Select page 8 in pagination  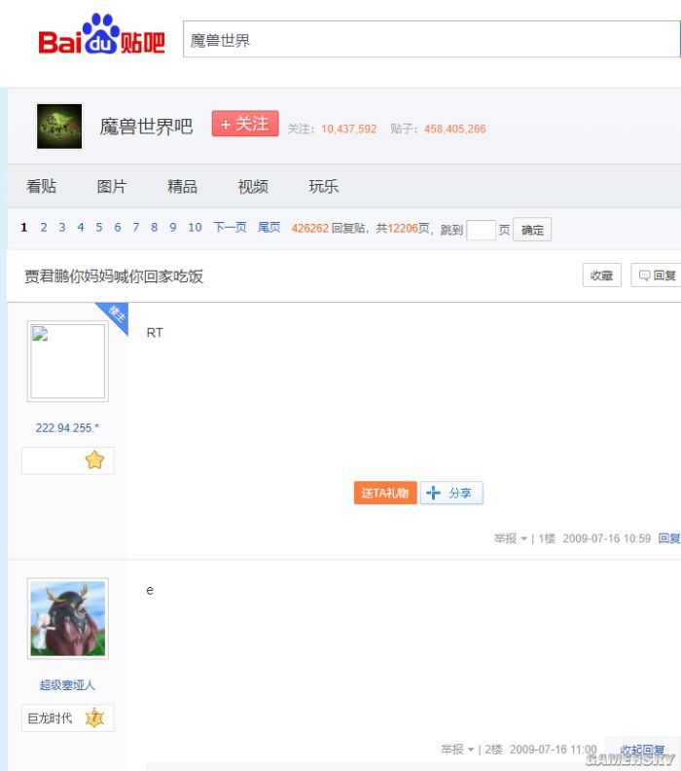click(155, 227)
